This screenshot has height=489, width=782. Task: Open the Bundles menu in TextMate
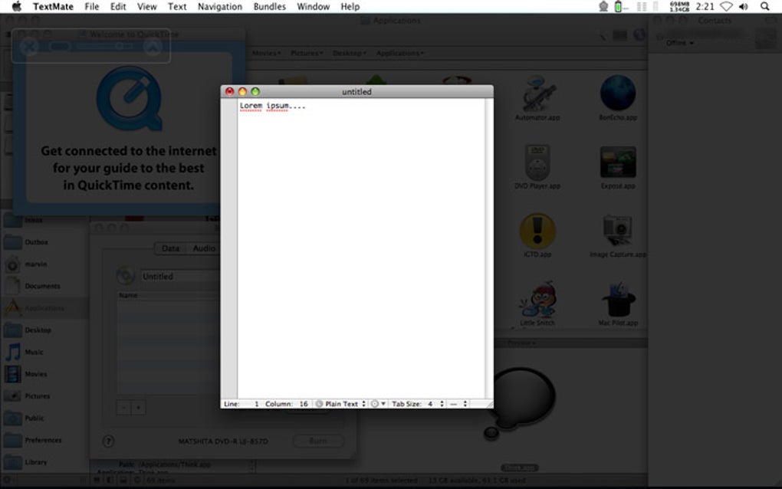pyautogui.click(x=269, y=6)
